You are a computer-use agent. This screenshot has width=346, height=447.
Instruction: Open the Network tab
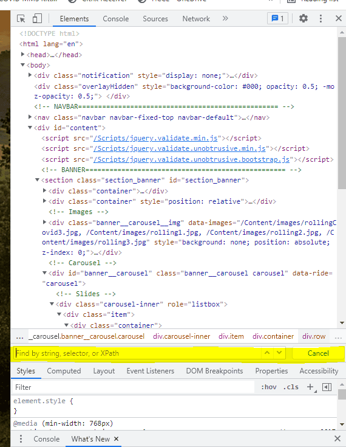[196, 19]
